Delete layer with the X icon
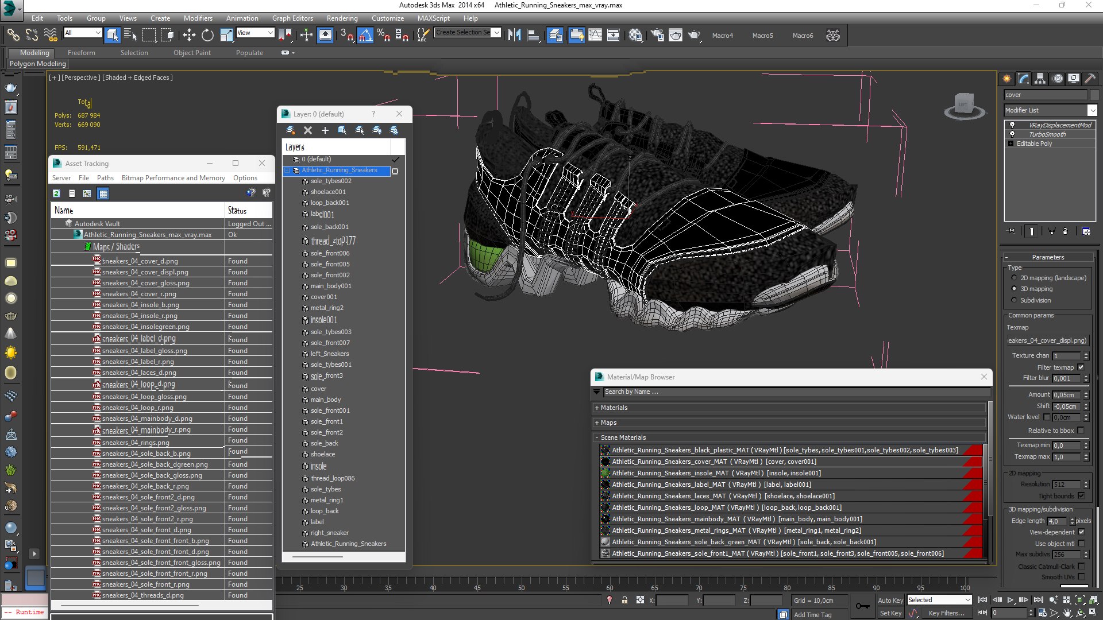Viewport: 1103px width, 620px height. (308, 130)
